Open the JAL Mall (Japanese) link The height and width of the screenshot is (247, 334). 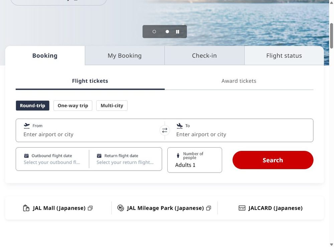click(58, 208)
